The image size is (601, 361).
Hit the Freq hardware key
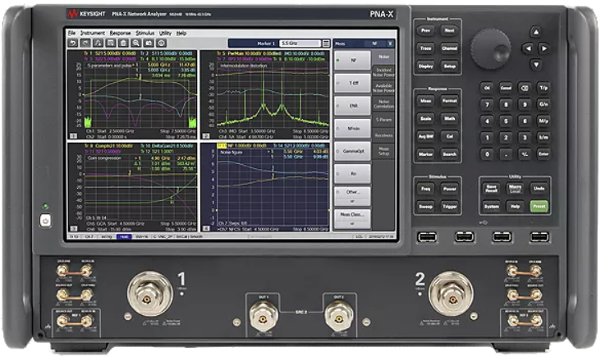coord(426,189)
